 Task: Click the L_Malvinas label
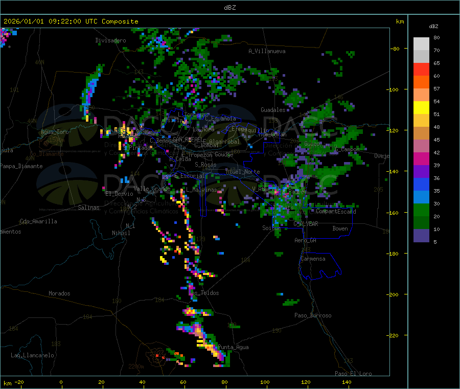pos(201,190)
